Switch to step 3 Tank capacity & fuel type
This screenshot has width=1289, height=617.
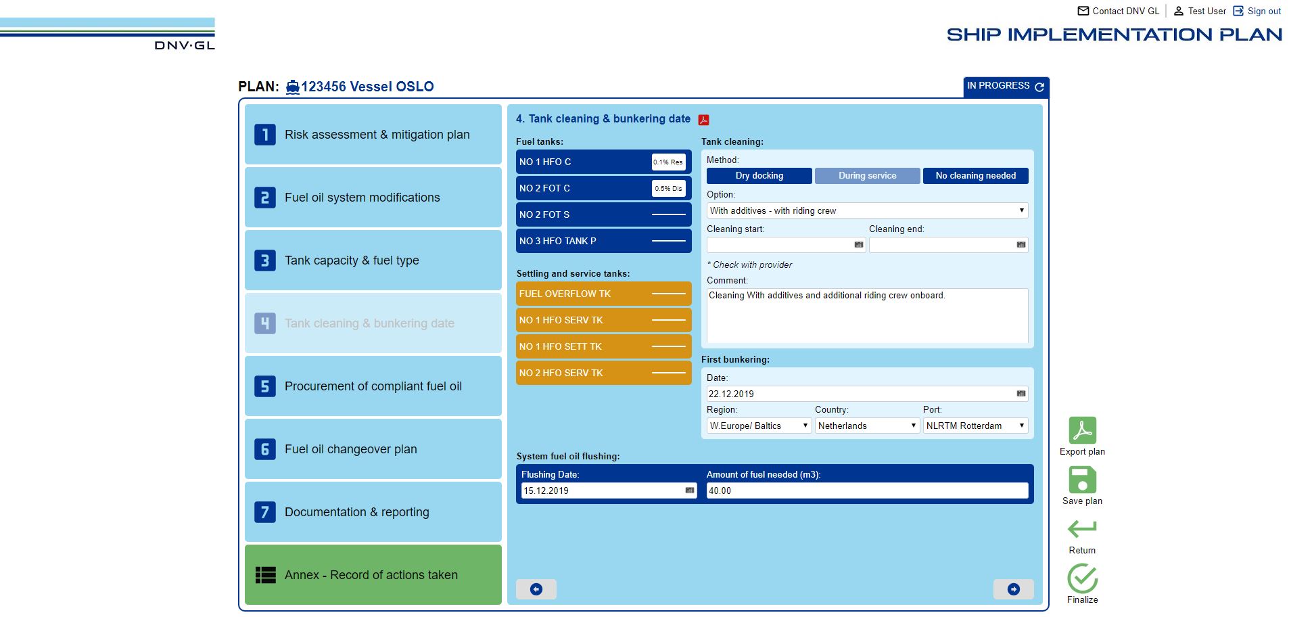pos(373,260)
